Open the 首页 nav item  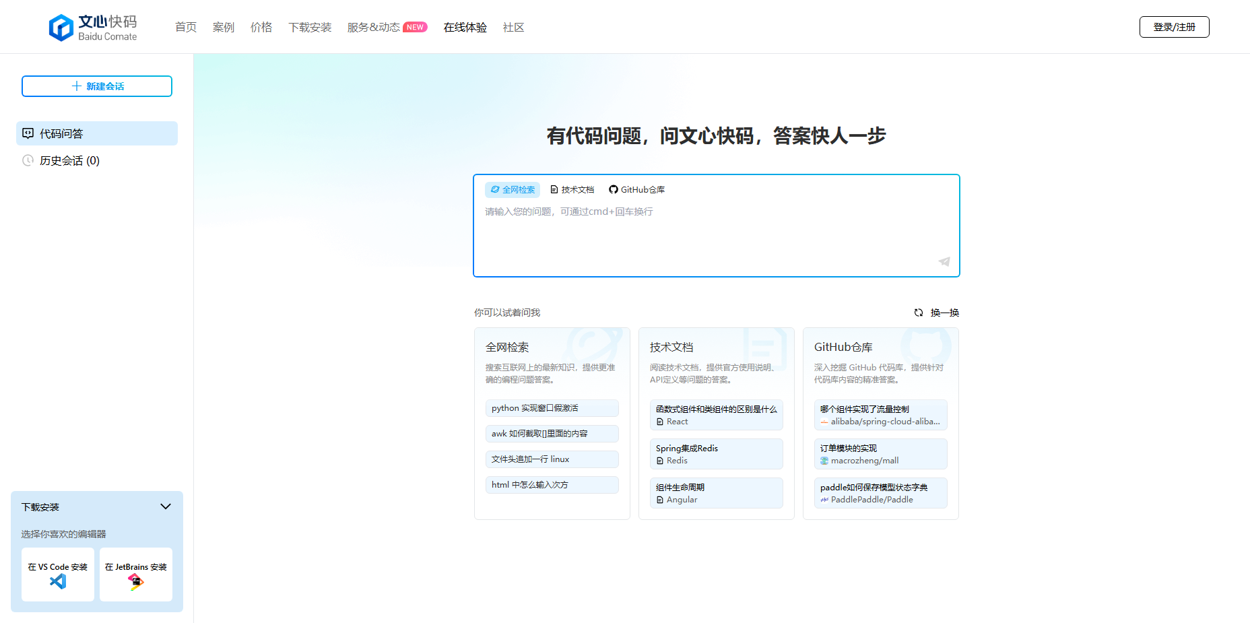click(x=186, y=28)
